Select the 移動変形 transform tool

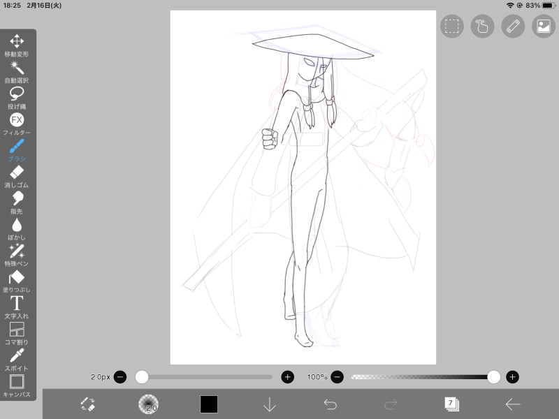(x=16, y=45)
